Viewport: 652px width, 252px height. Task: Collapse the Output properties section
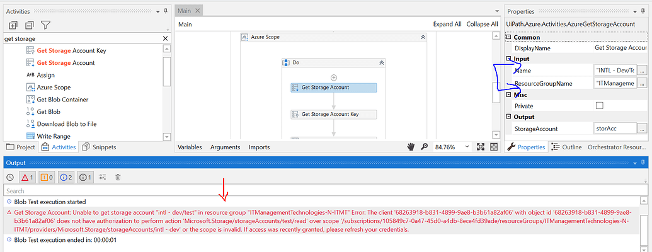(508, 117)
